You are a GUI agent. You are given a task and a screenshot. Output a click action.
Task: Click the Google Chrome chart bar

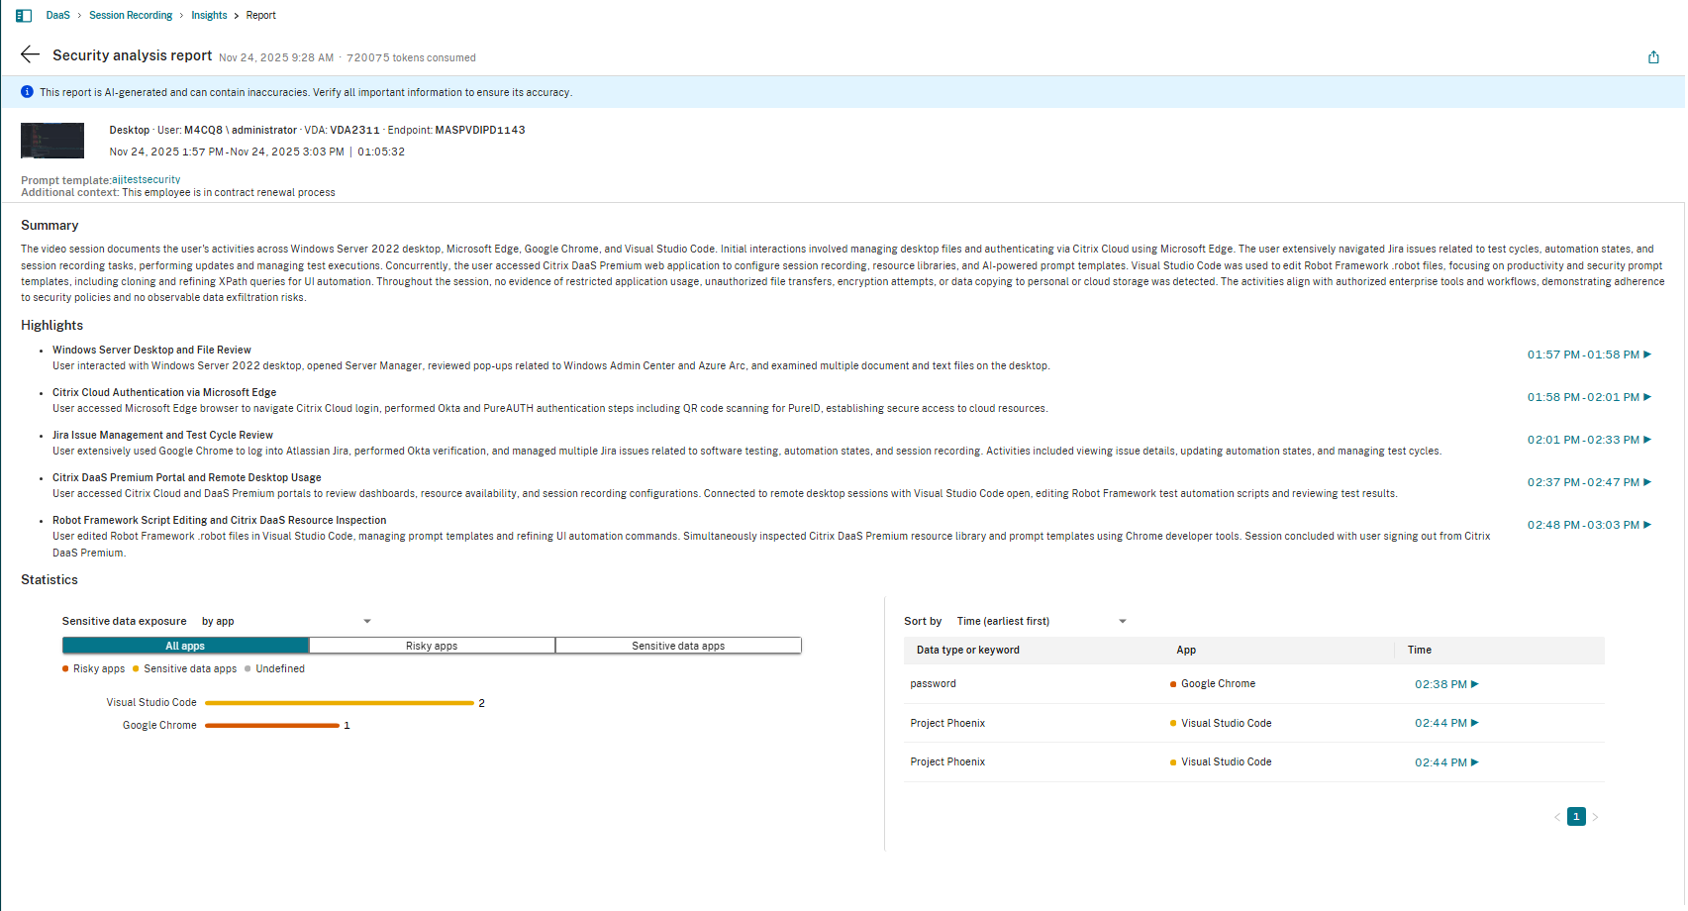pos(272,726)
